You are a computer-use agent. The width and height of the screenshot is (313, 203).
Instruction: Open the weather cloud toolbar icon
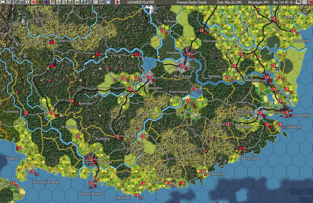[x=108, y=2]
